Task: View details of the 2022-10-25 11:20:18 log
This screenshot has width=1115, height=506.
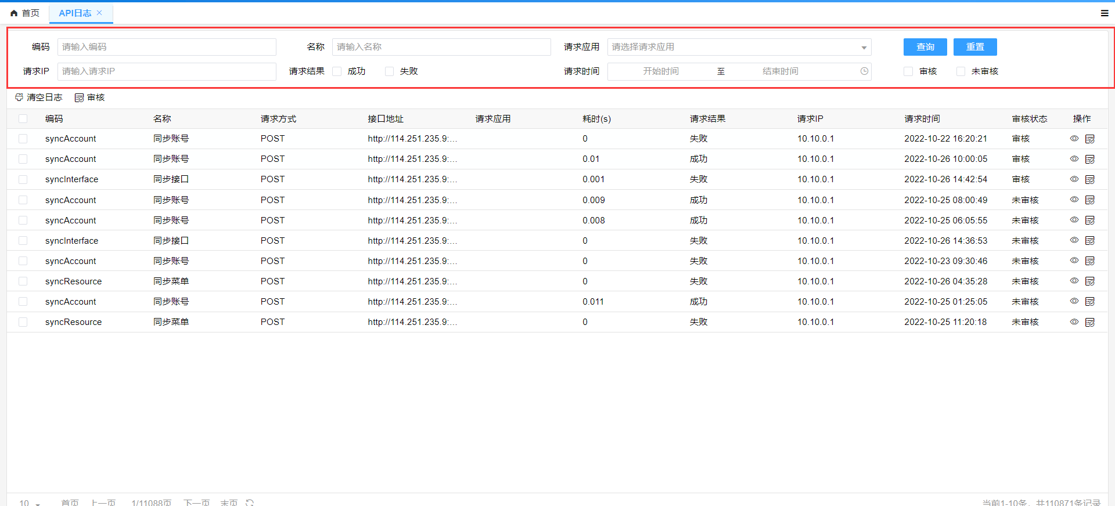Action: tap(1074, 321)
